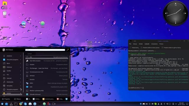Viewport: 189px width, 106px height.
Task: Open the digital clock at 01:42
Action: 181,104
